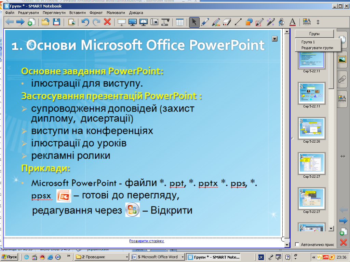Switch to the SMART Notebook taskbar button

(213, 257)
